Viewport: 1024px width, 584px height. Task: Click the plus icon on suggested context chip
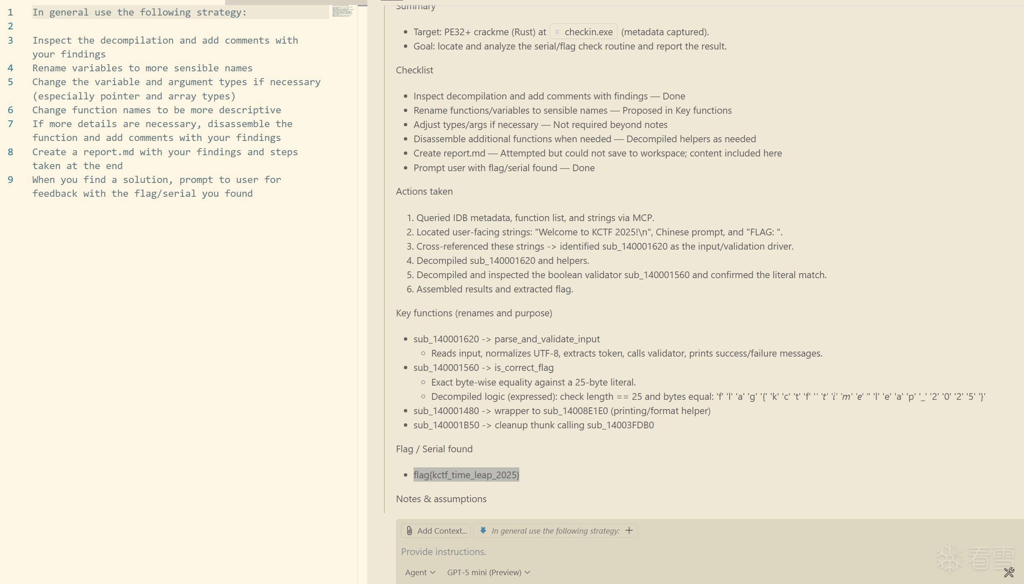(629, 530)
